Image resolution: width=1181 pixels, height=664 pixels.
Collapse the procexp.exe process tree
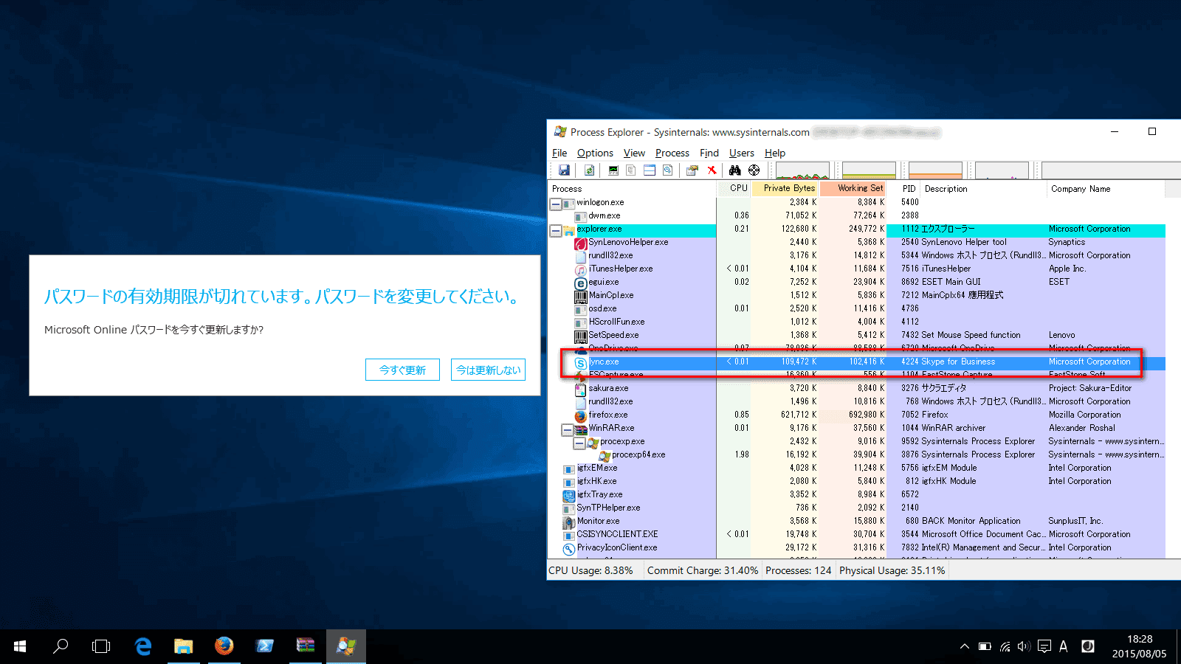(579, 442)
